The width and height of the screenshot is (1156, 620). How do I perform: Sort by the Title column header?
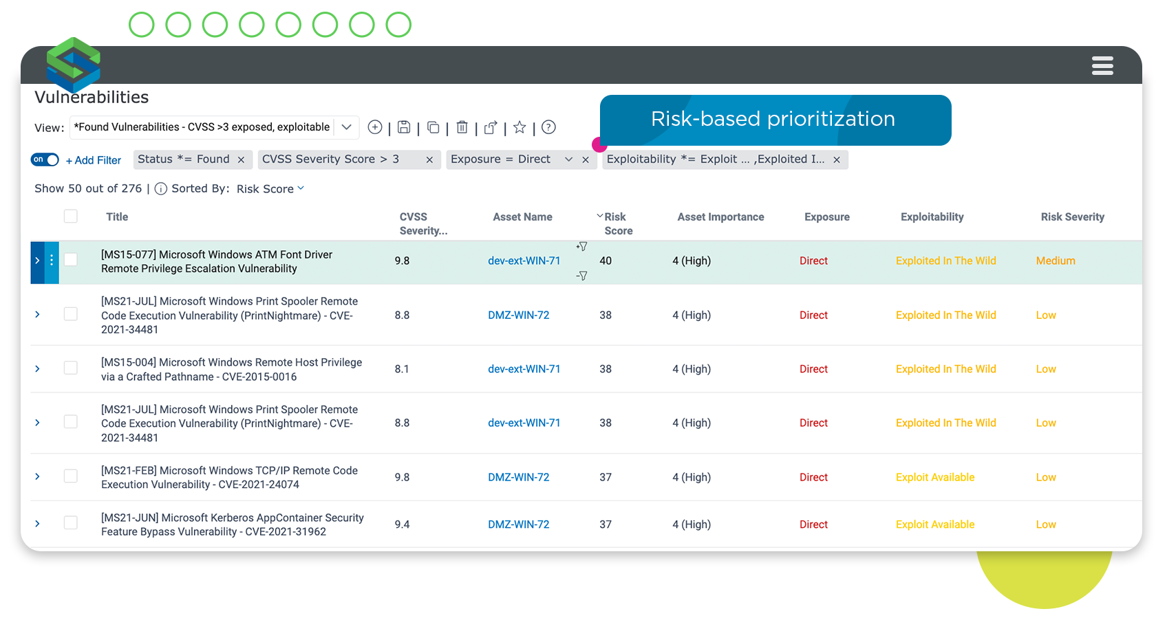click(117, 217)
